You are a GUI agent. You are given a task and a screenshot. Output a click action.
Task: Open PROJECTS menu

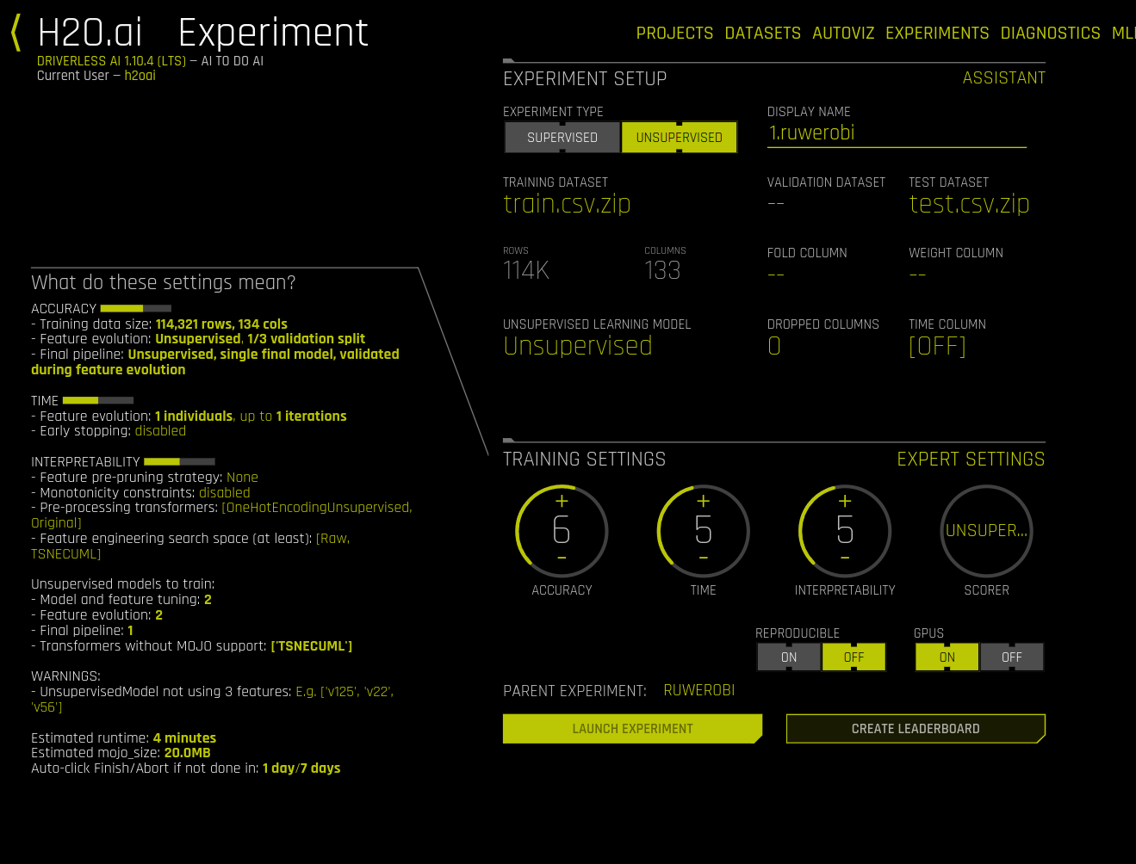tap(674, 34)
